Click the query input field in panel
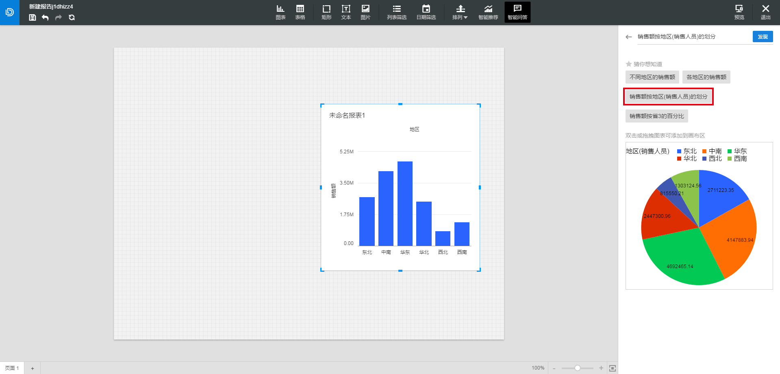Screen dimensions: 780x374 click(693, 37)
